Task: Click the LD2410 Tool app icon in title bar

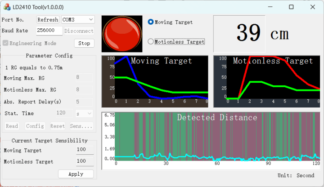Action: [x=7, y=7]
